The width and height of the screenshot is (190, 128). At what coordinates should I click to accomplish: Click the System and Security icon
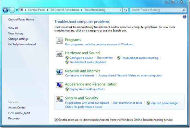click(59, 99)
